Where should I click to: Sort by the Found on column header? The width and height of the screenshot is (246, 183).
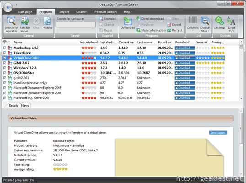165,42
